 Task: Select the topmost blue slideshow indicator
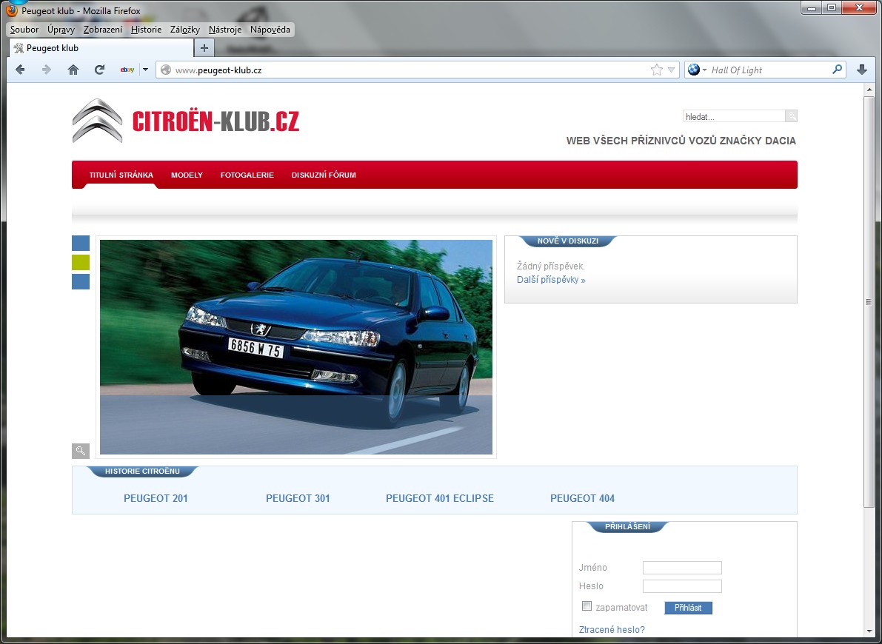point(80,243)
